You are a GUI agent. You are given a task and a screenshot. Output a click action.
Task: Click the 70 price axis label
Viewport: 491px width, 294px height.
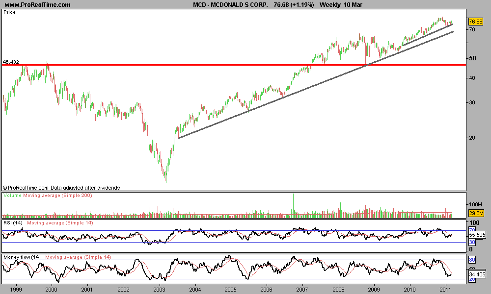pyautogui.click(x=472, y=30)
